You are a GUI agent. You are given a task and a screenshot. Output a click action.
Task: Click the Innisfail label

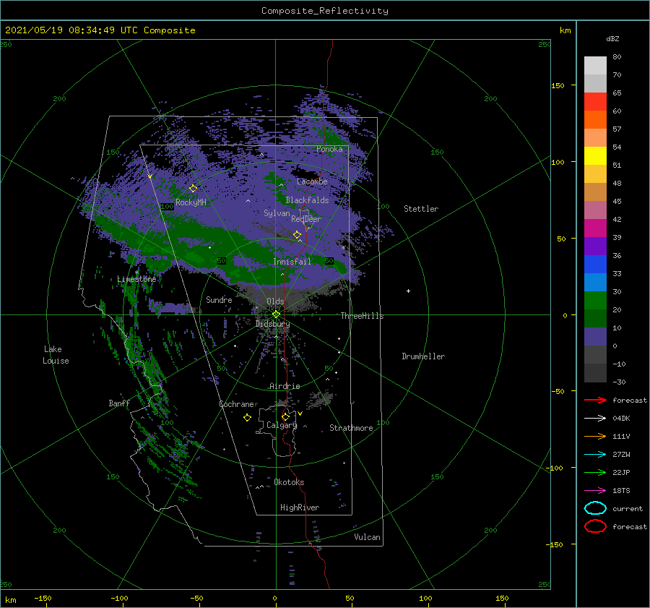[x=292, y=262]
